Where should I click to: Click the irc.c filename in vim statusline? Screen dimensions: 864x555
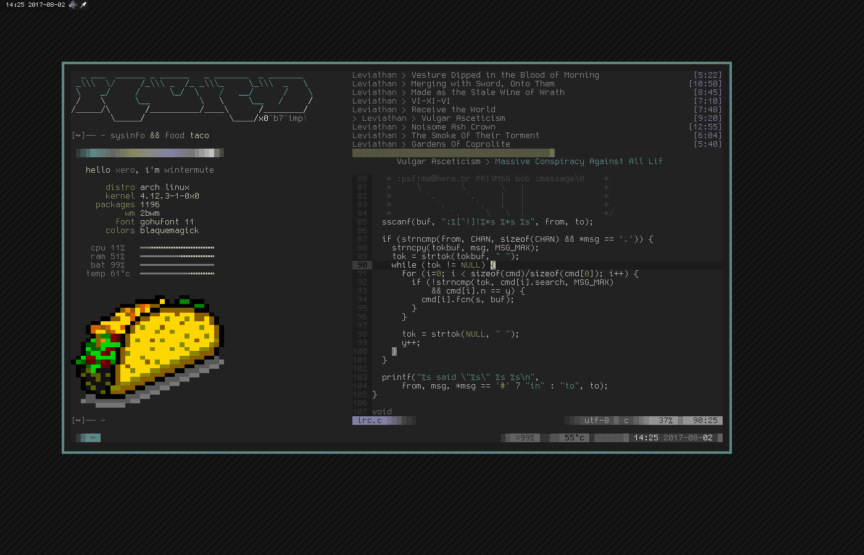[370, 421]
